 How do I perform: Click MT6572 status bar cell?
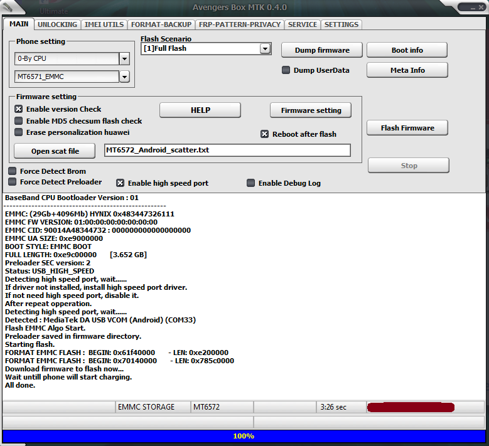pos(222,407)
